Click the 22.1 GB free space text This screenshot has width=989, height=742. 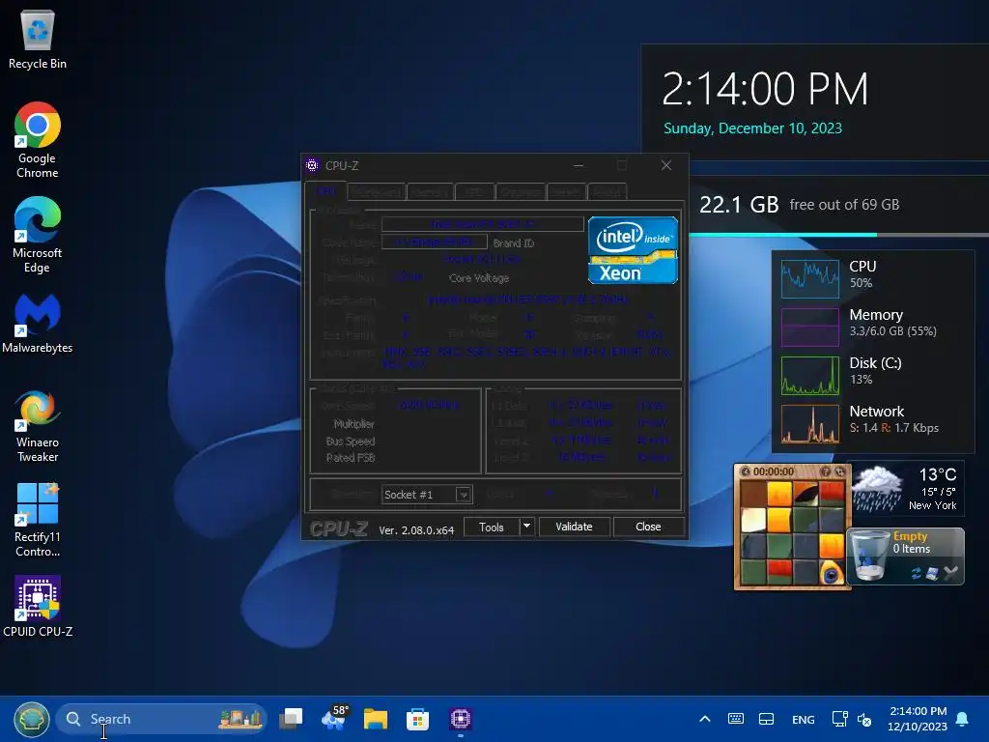(x=739, y=205)
